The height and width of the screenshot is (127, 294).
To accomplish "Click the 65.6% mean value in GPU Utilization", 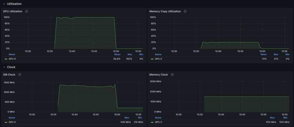I will (117, 59).
